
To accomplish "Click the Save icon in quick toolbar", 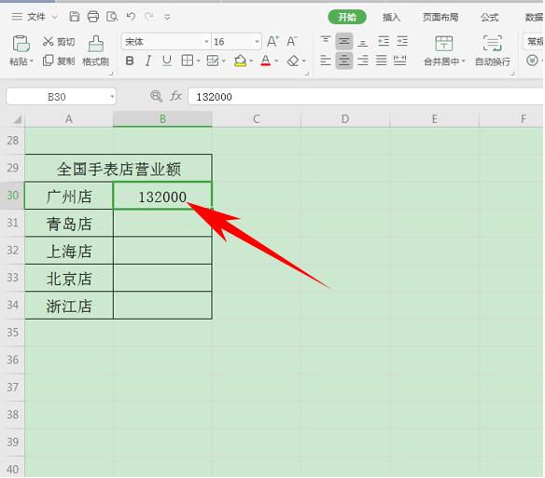I will pyautogui.click(x=74, y=17).
